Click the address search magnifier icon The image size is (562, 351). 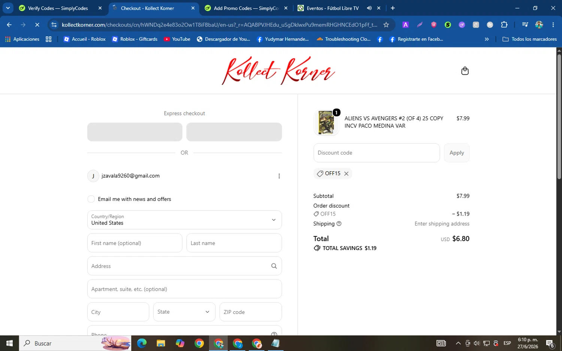[274, 266]
